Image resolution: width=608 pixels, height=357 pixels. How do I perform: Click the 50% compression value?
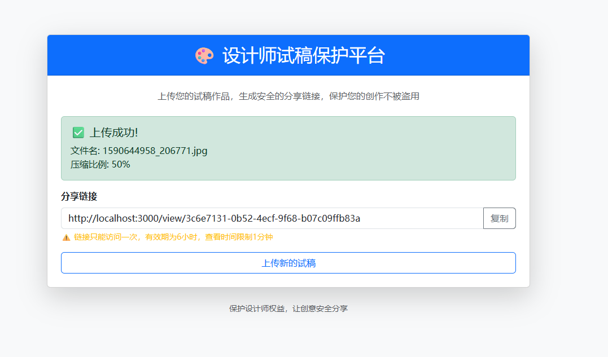pyautogui.click(x=121, y=165)
